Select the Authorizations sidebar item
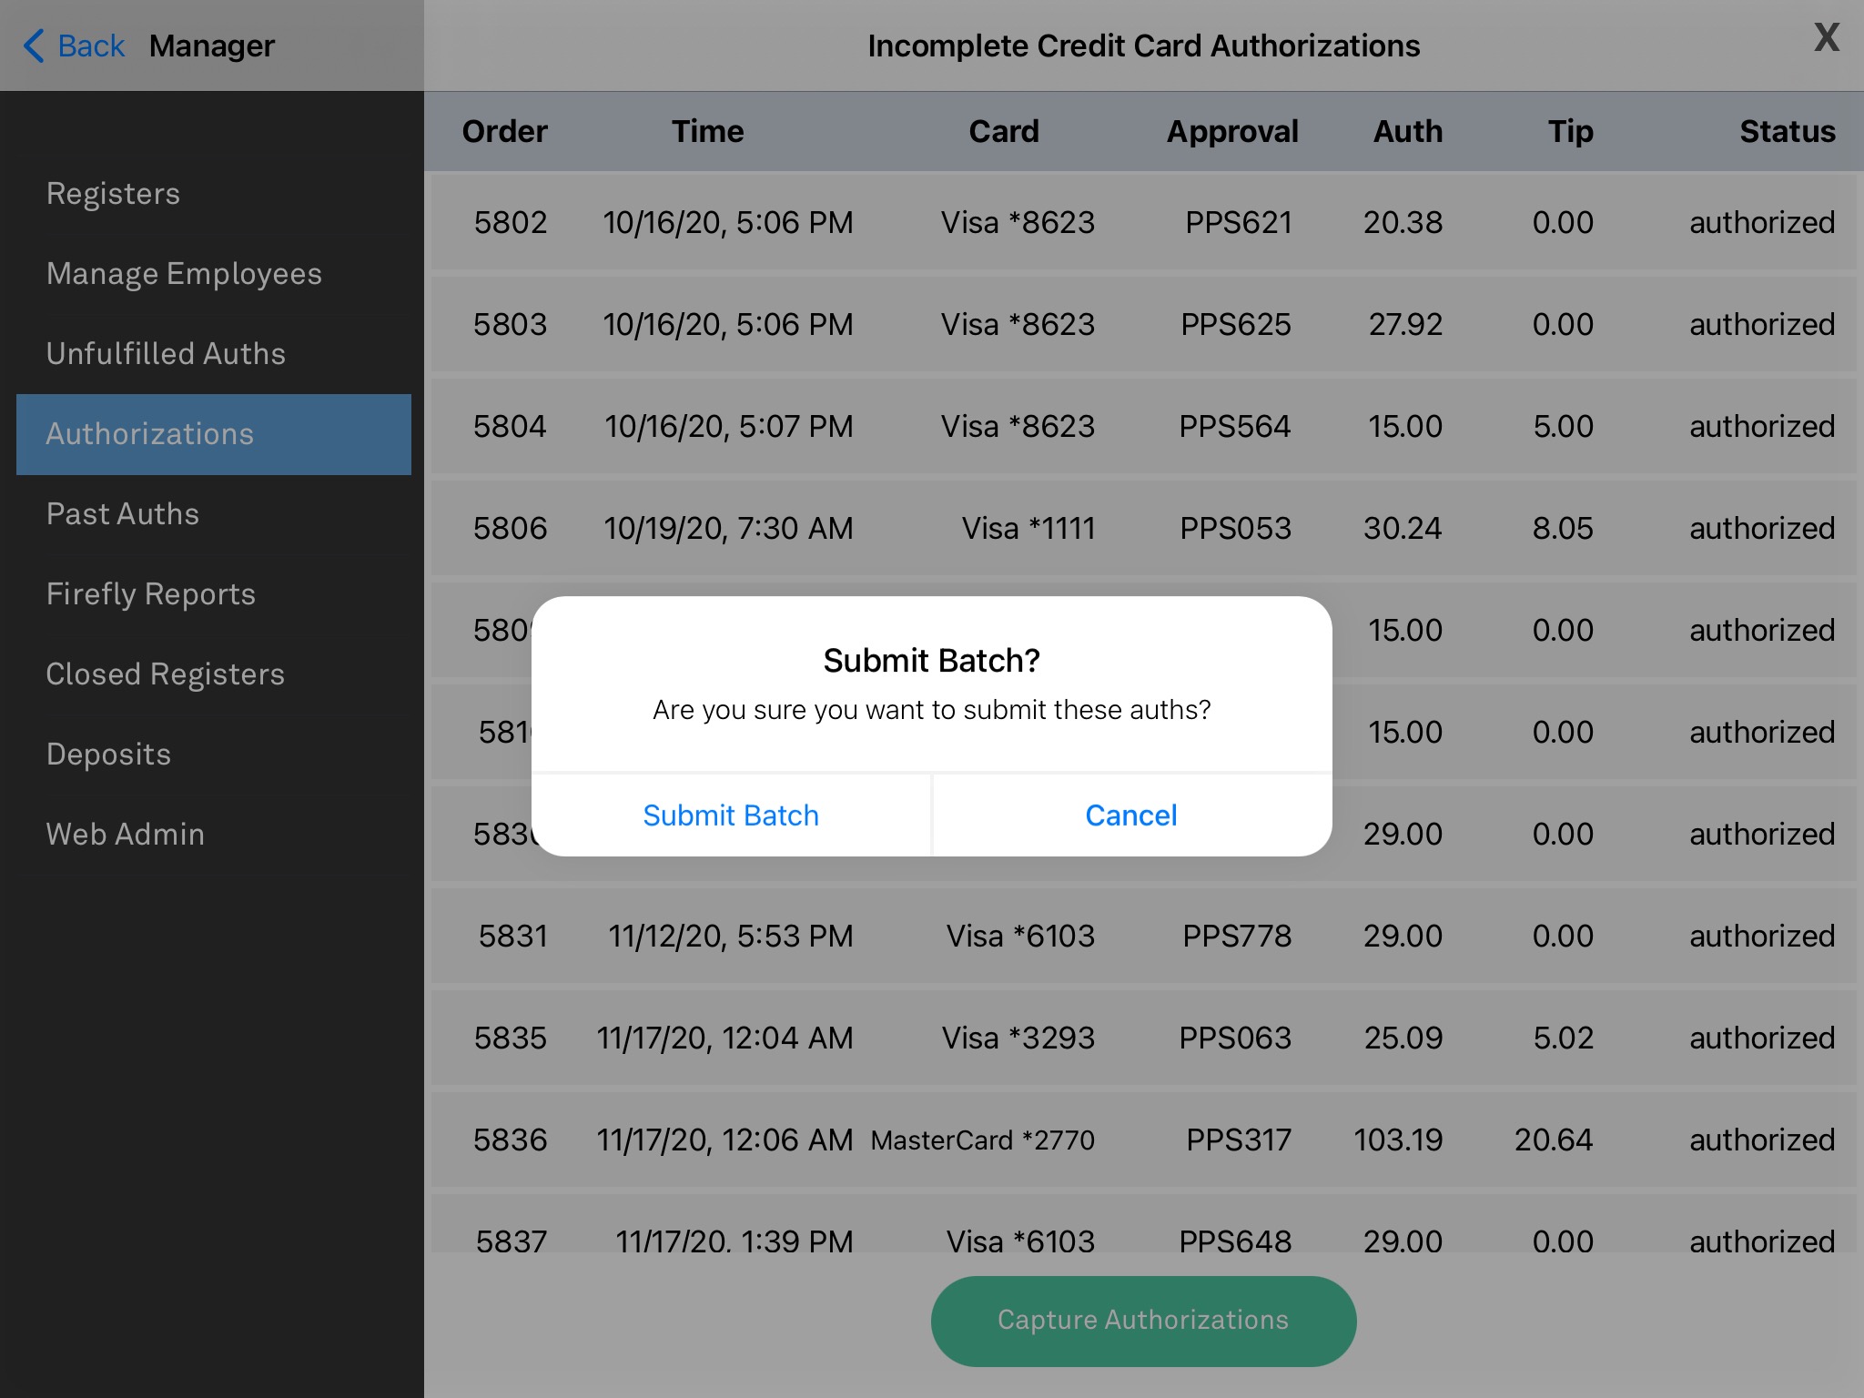The width and height of the screenshot is (1864, 1398). (214, 434)
